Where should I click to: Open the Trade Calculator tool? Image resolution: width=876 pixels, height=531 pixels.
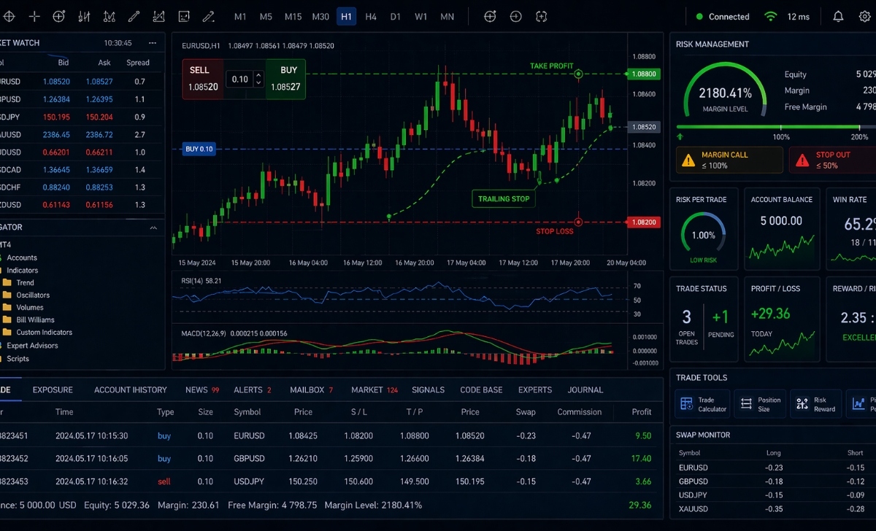704,404
